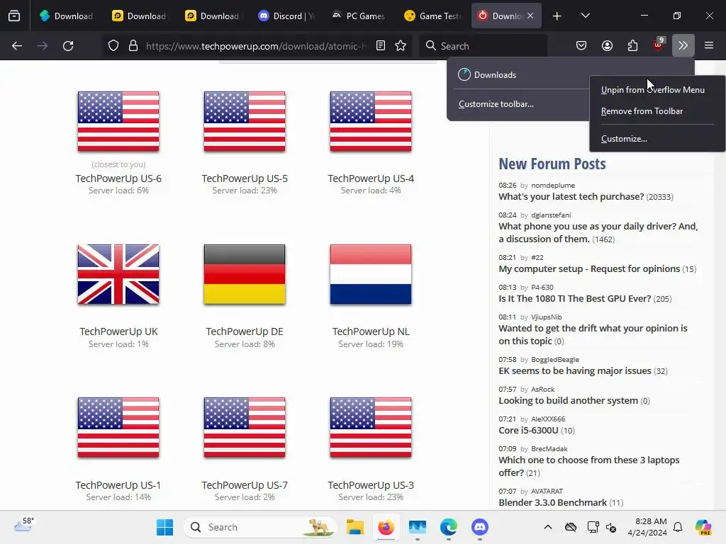Download from TechPowerUp US-6 server flag
726x544 pixels.
[x=118, y=121]
